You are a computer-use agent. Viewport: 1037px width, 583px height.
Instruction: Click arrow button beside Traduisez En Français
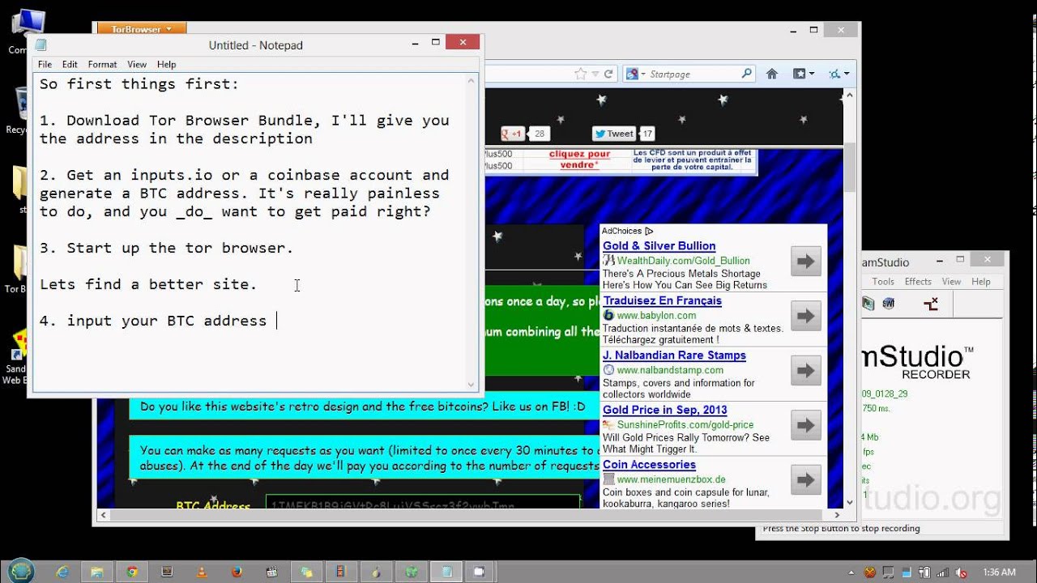[x=806, y=316]
